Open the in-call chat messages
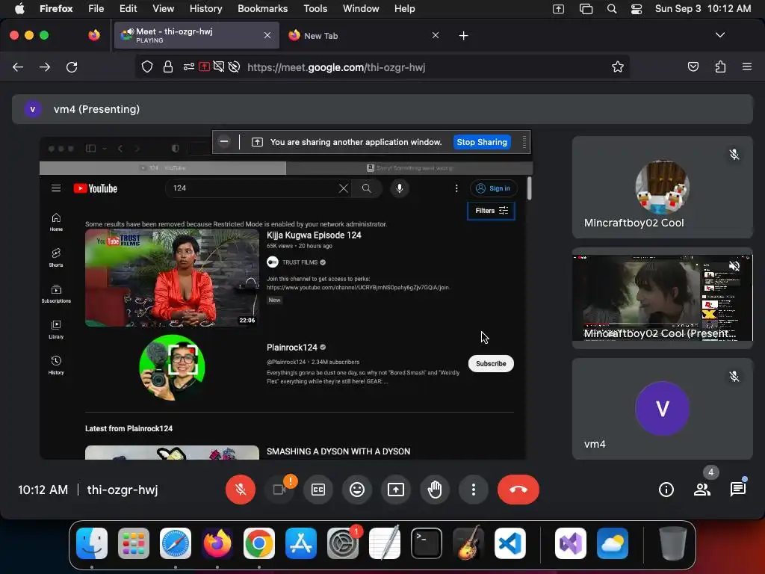 [737, 489]
